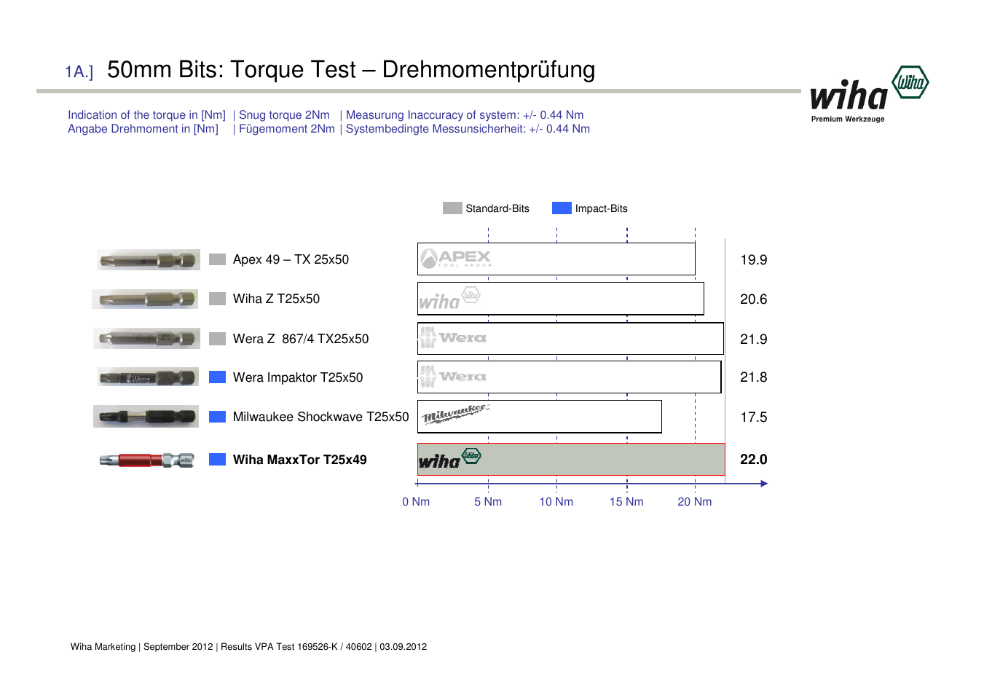Click the gray Wiha logo in Wiha Z bar
Viewport: 984px width, 695px height.
coord(449,299)
